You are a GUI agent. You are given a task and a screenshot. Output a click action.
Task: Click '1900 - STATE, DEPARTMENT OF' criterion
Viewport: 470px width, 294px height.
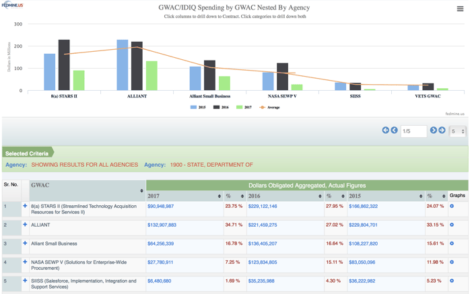click(x=211, y=165)
